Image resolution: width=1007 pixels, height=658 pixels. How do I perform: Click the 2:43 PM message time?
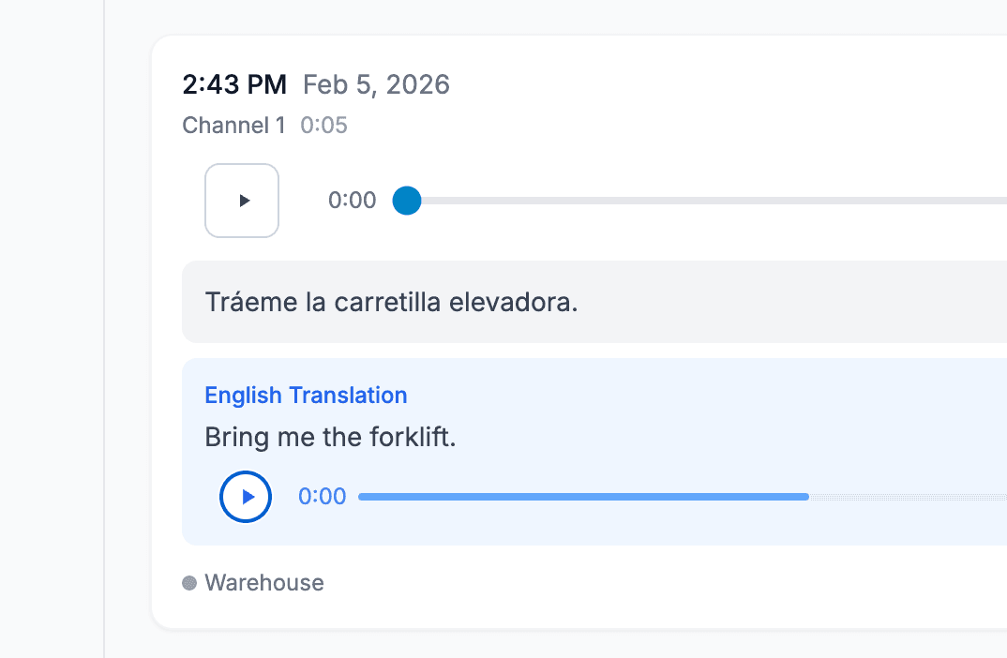[x=234, y=84]
